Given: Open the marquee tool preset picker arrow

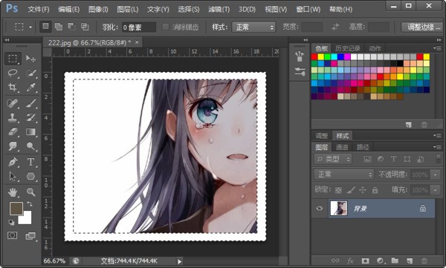Looking at the screenshot, I should (x=30, y=27).
